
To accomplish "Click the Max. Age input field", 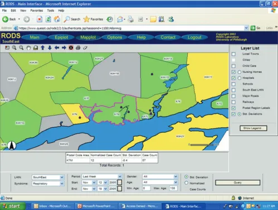I will tap(173, 188).
